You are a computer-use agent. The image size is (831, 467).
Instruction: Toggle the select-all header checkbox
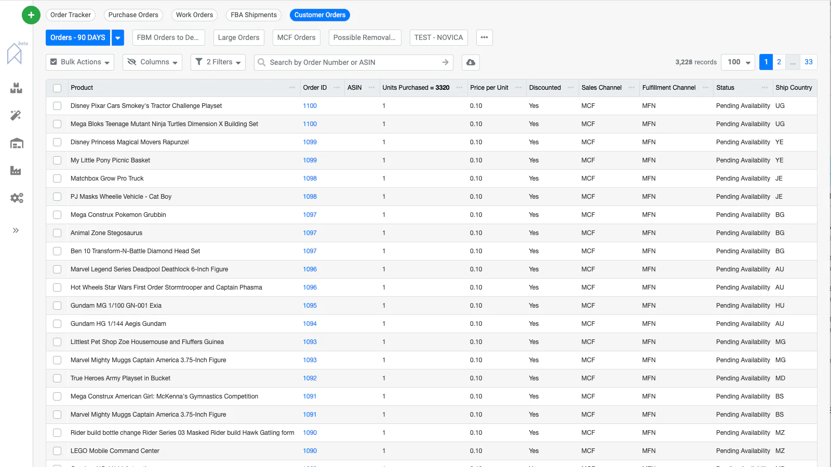point(57,88)
